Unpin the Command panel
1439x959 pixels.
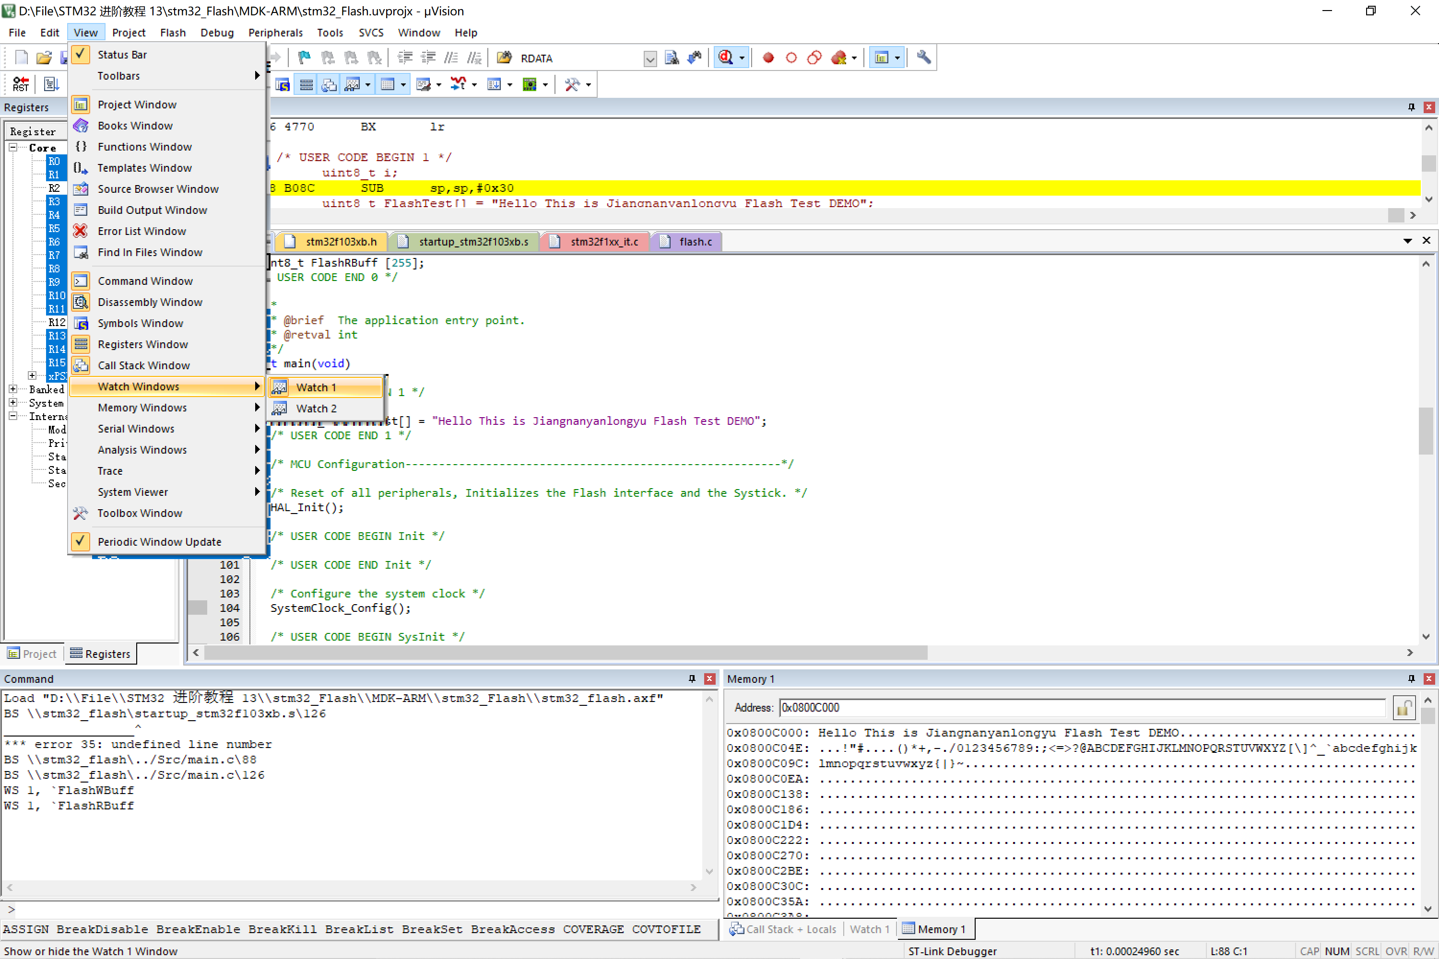point(692,679)
